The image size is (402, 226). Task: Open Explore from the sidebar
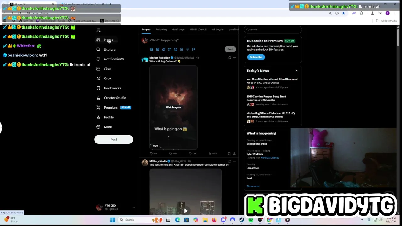(106, 49)
